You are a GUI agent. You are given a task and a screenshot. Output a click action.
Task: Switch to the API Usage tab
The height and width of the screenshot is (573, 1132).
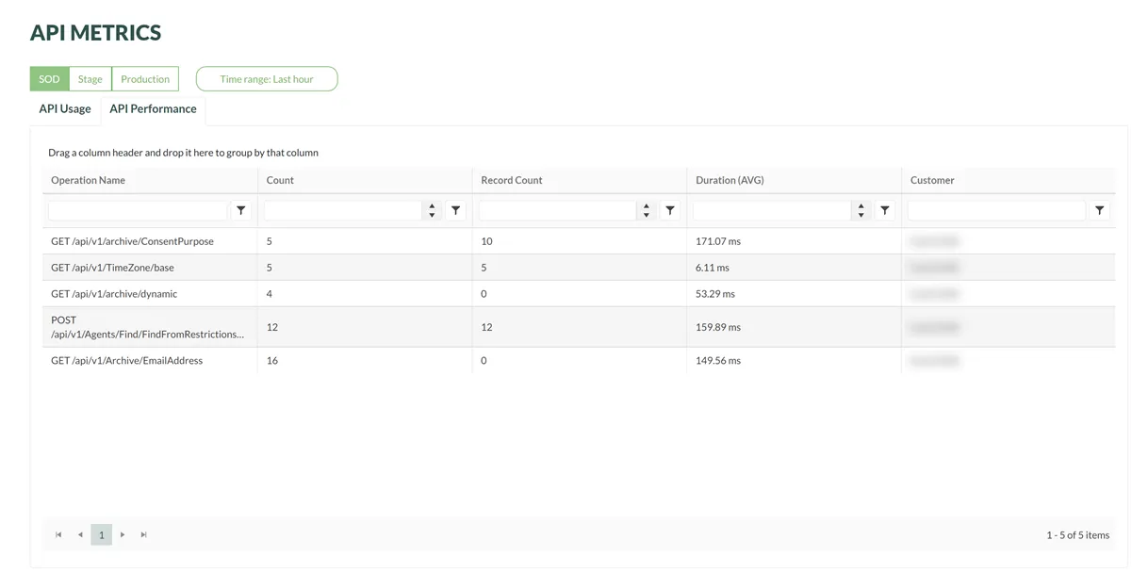65,109
